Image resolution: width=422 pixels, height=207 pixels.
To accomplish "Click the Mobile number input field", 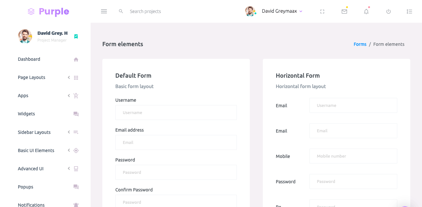I will point(353,156).
